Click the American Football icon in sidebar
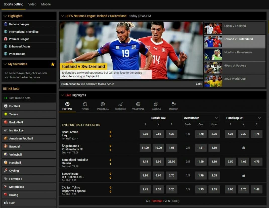Viewport: 269px width, 208px height. coord(6,138)
